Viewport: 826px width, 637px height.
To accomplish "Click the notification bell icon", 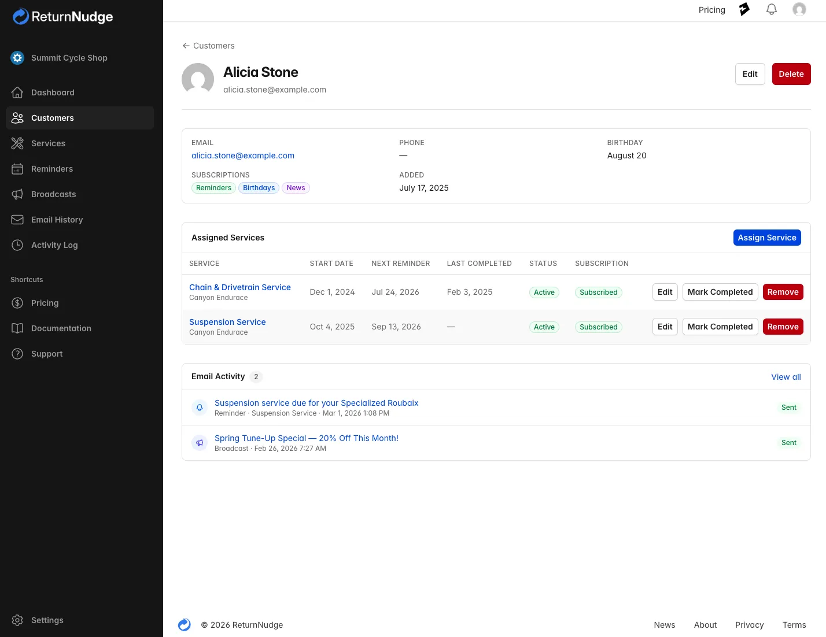I will tap(772, 10).
